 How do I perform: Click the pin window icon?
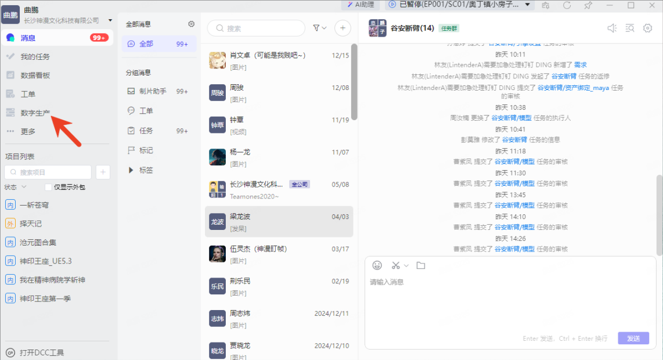click(x=588, y=5)
